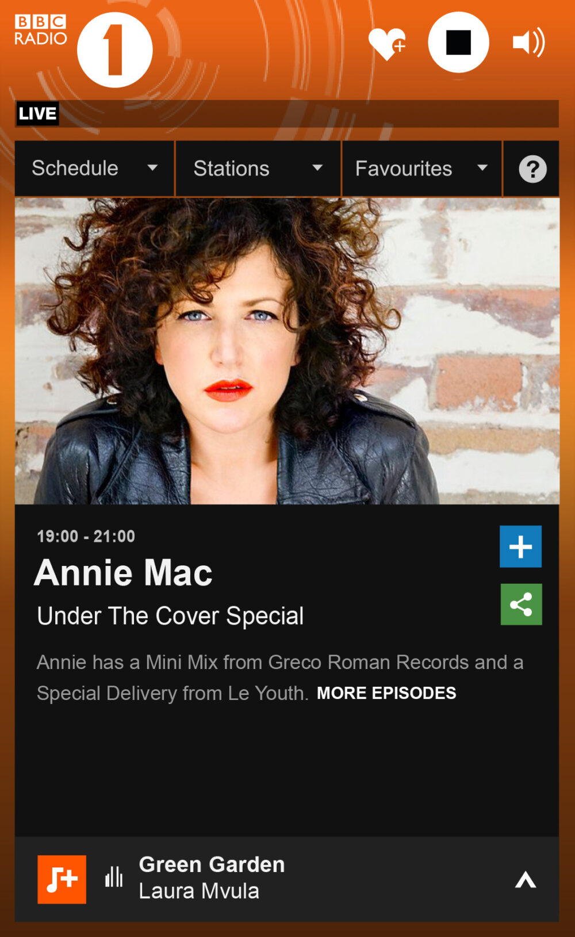Screen dimensions: 575x937
Task: Click Annie Mac's programme photo
Action: (x=287, y=351)
